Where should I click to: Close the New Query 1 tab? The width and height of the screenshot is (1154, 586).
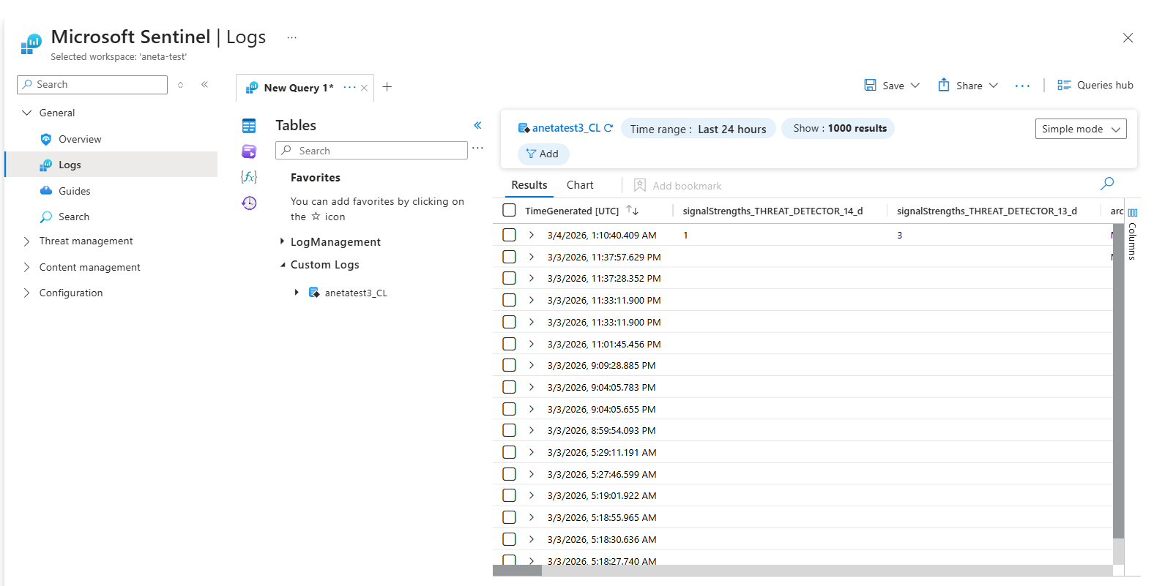coord(364,88)
